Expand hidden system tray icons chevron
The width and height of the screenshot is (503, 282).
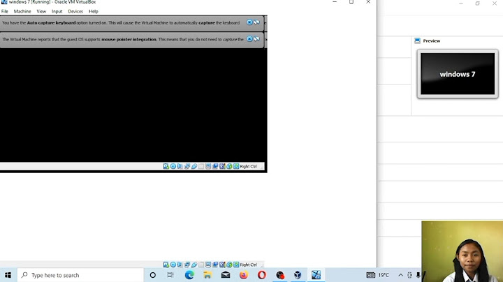point(400,275)
